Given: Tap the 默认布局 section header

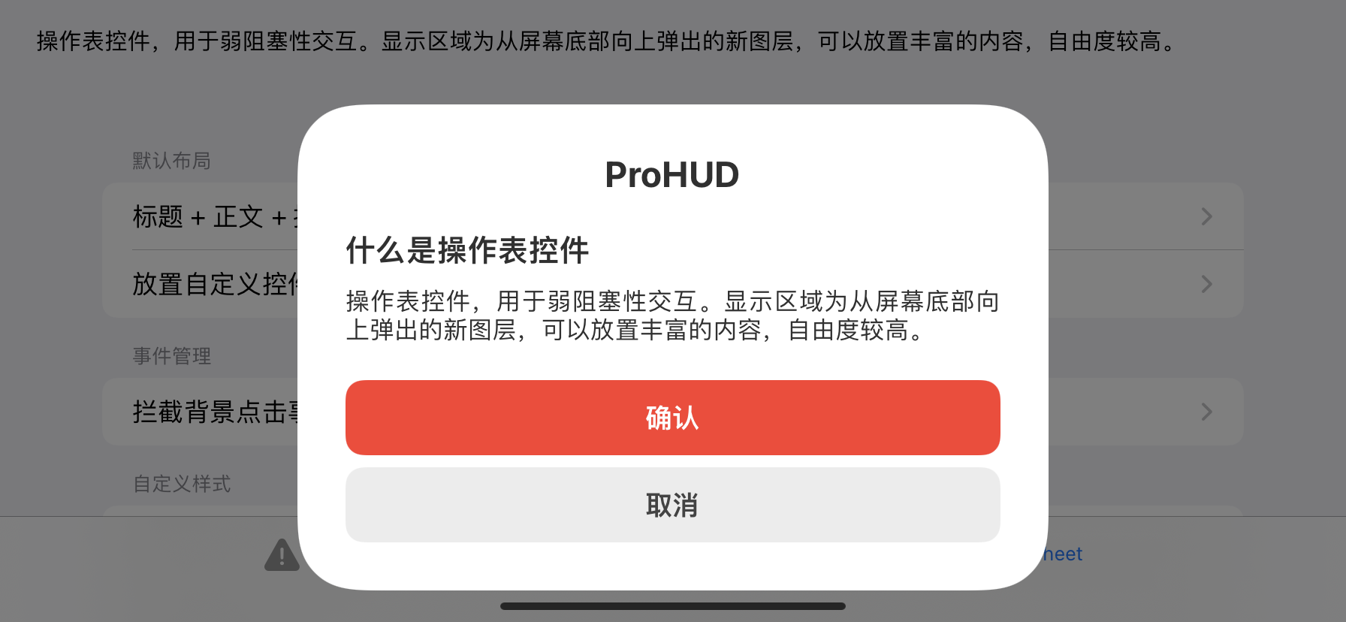Looking at the screenshot, I should tap(171, 161).
